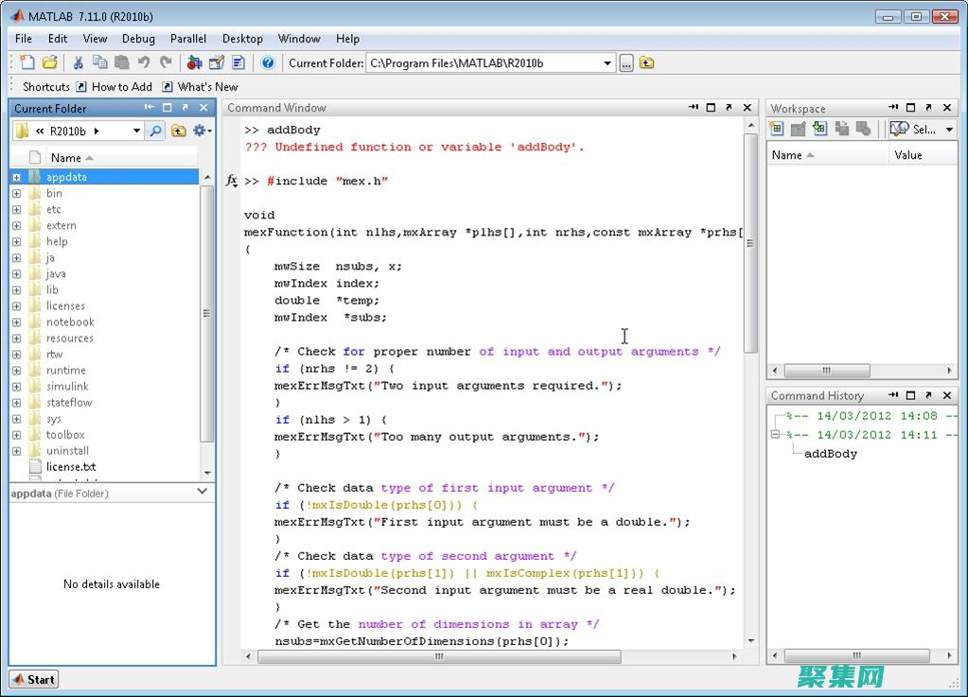Open the Profiler icon in the toolbar
Image resolution: width=968 pixels, height=697 pixels.
pyautogui.click(x=238, y=63)
